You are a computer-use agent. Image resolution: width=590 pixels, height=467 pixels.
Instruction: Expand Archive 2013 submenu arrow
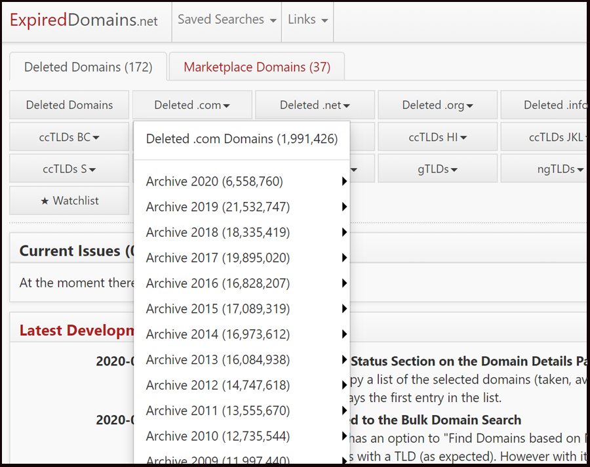344,359
